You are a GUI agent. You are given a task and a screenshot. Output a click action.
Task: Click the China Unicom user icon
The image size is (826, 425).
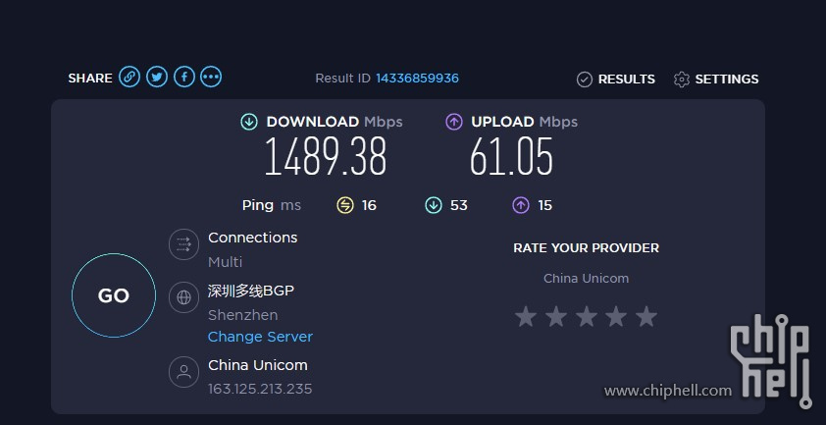click(183, 372)
